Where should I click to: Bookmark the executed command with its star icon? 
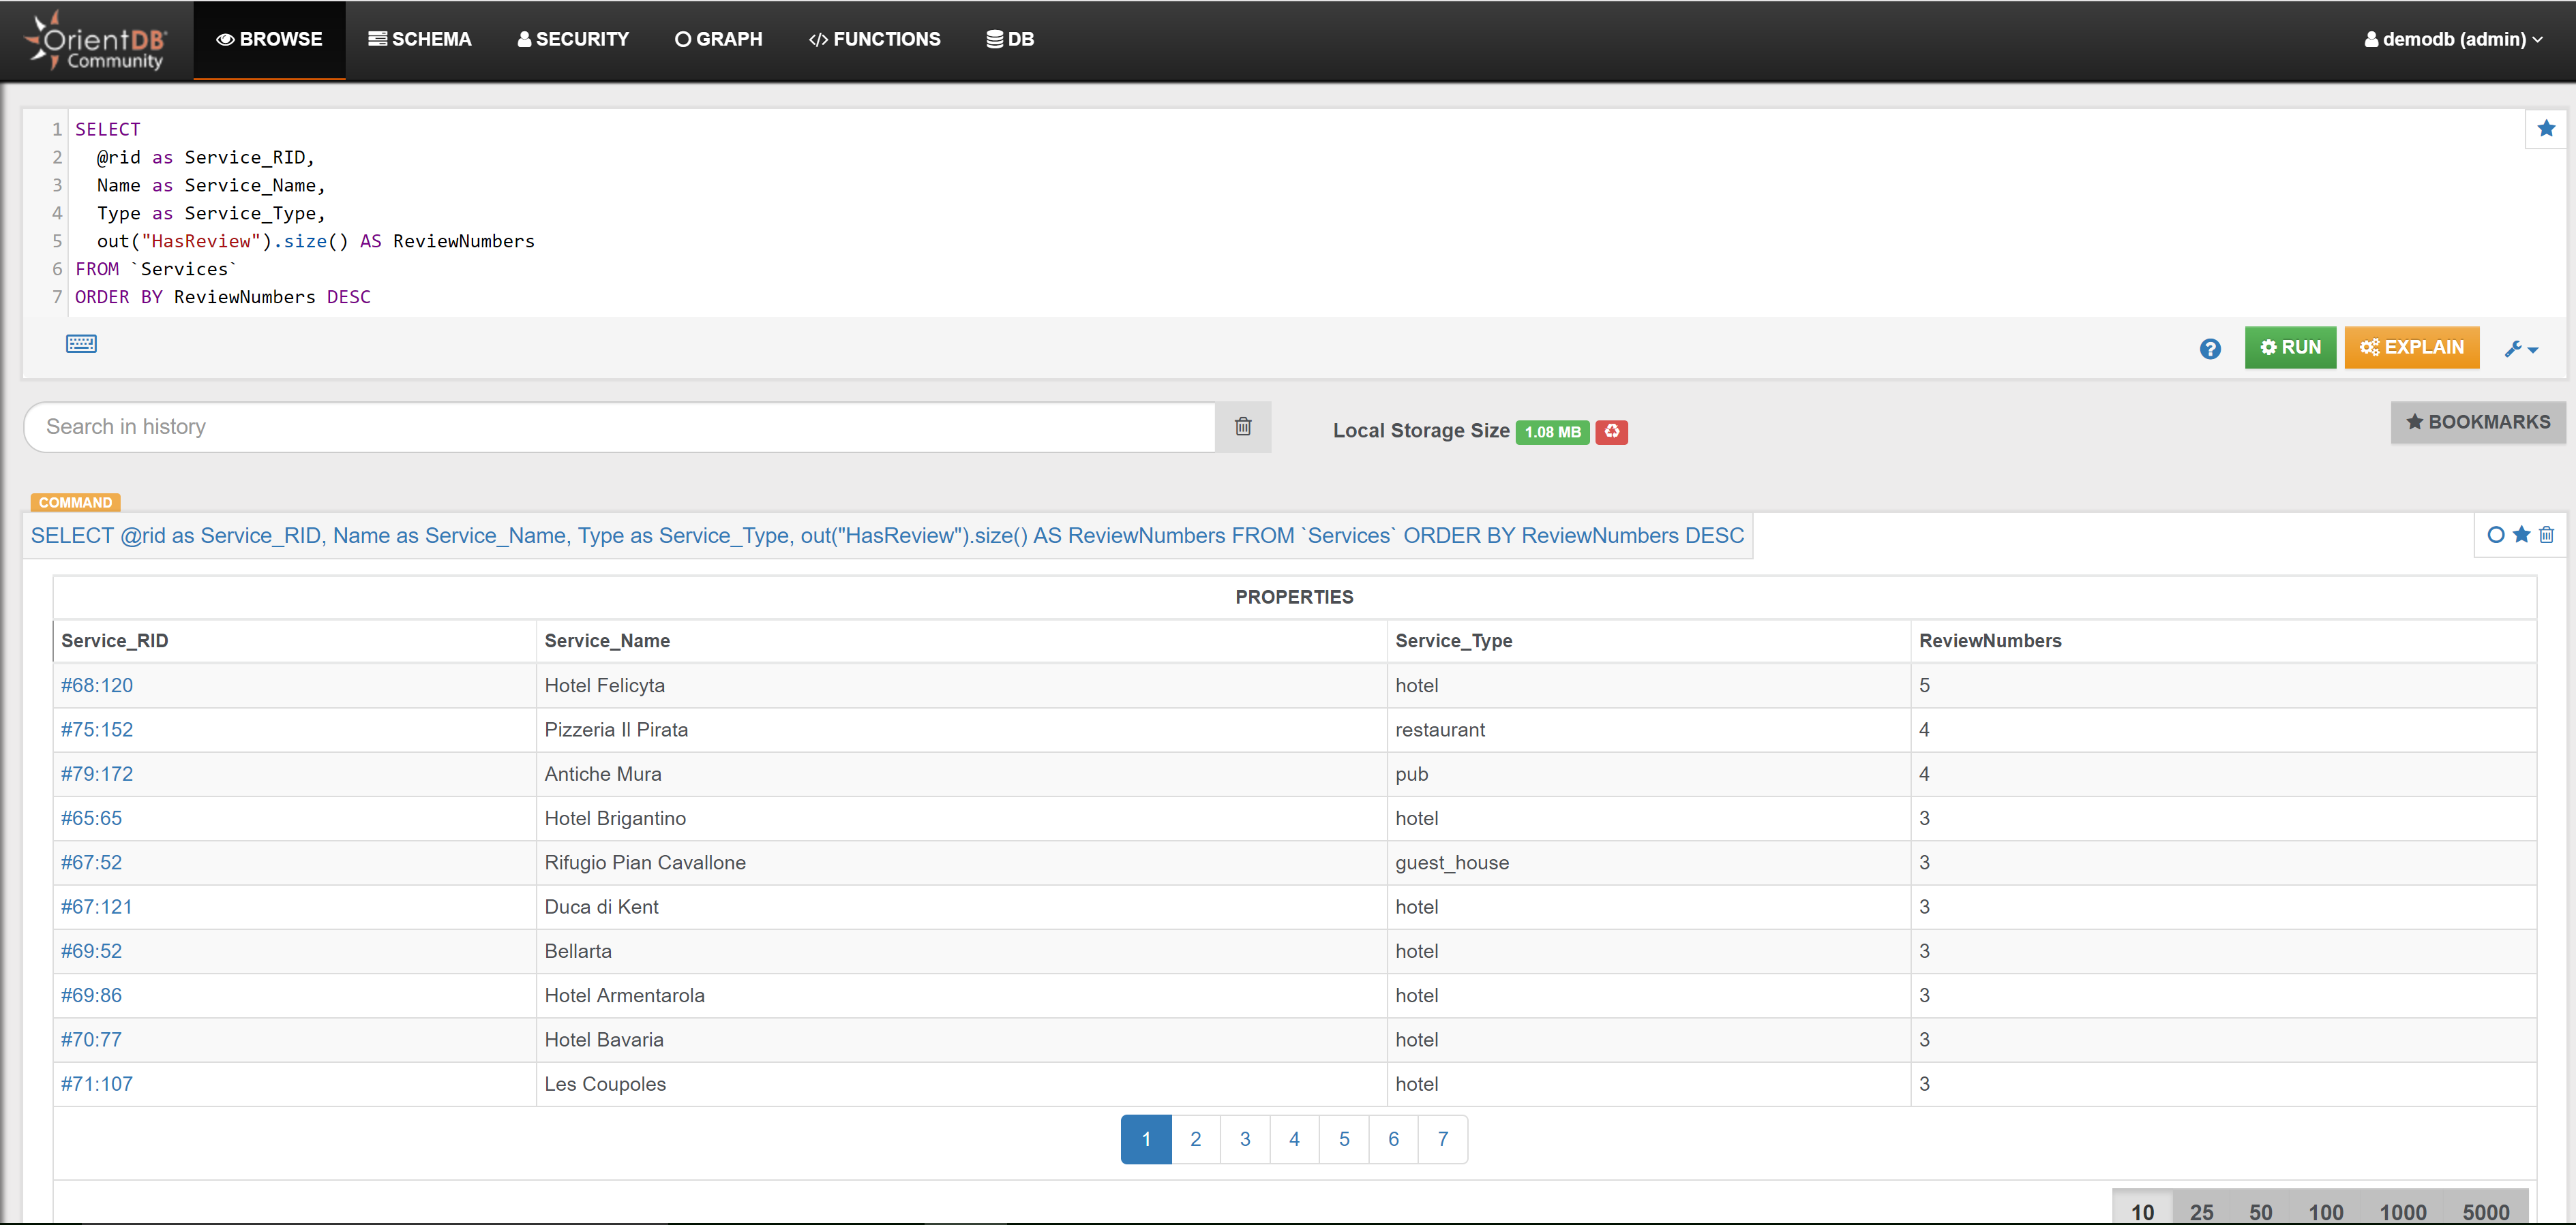tap(2521, 536)
